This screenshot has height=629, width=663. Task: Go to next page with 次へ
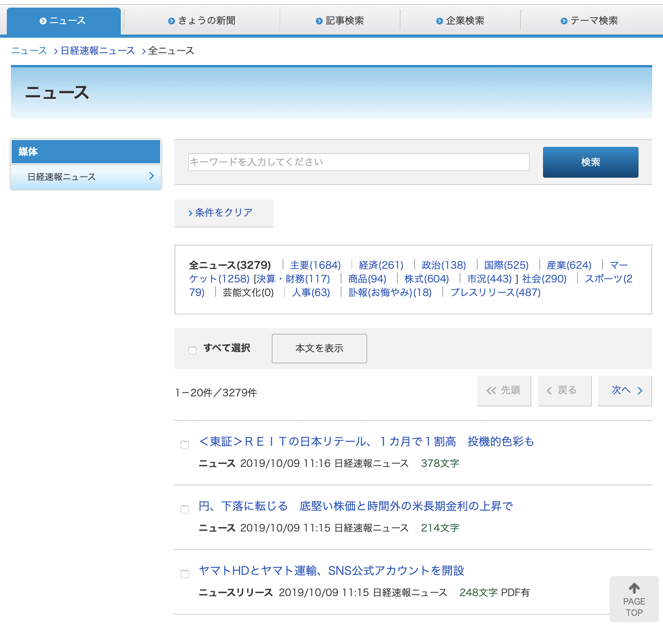click(625, 391)
